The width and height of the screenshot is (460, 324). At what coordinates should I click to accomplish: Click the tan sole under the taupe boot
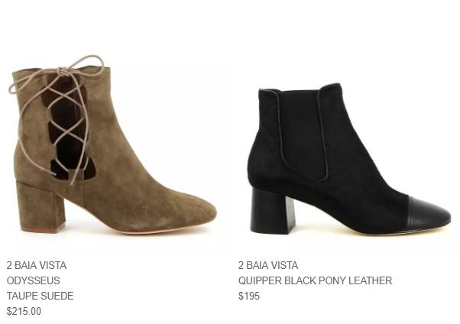point(138,232)
